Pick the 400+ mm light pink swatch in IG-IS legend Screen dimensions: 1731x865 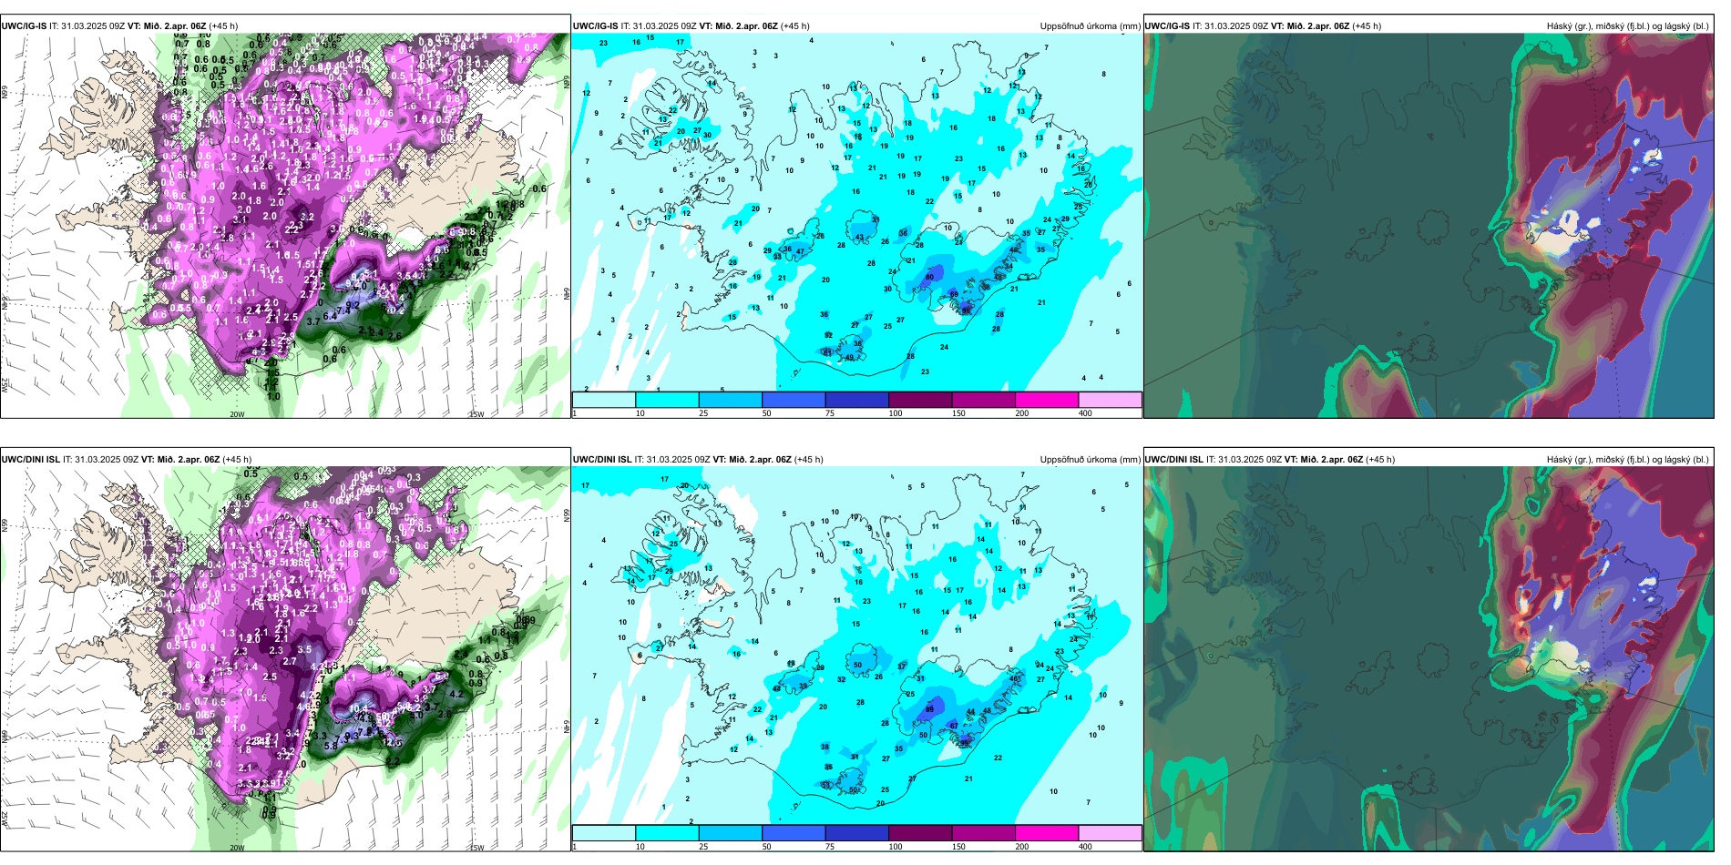[1110, 400]
